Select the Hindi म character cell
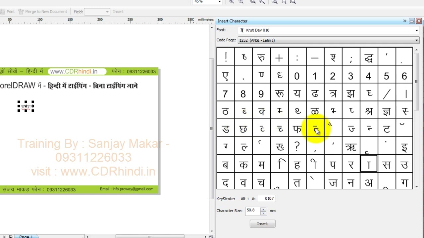Viewport: 424px width, 238px height. pos(261,164)
